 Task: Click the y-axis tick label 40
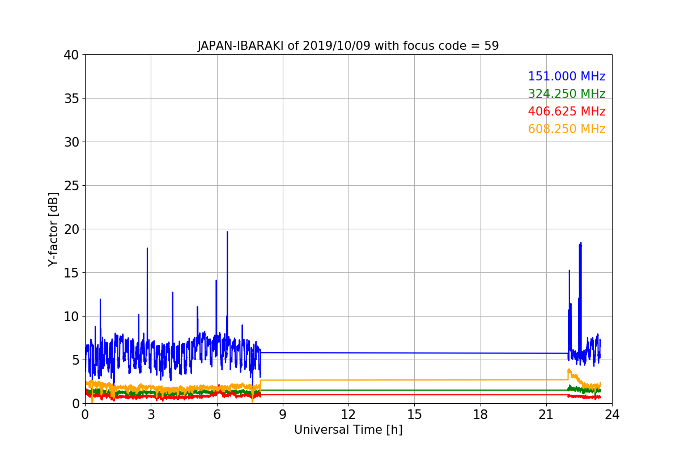tap(71, 55)
